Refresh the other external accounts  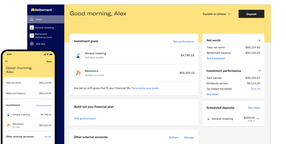174,138
